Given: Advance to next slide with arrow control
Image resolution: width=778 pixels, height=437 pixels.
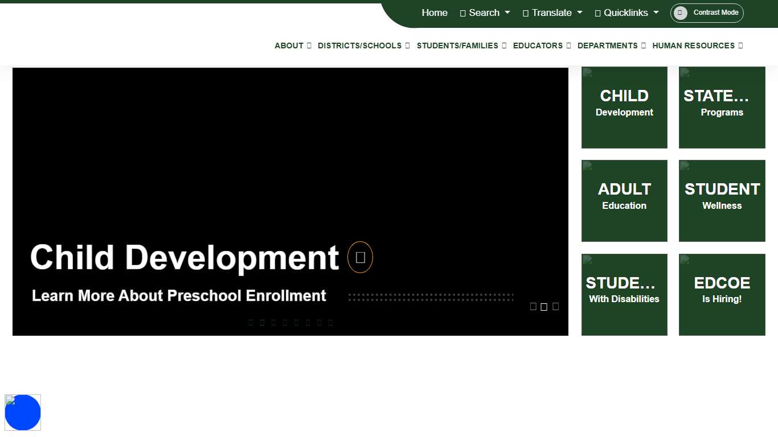Looking at the screenshot, I should [556, 306].
